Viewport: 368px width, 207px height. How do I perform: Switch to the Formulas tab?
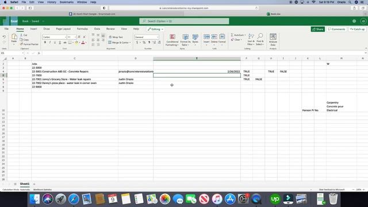82,29
